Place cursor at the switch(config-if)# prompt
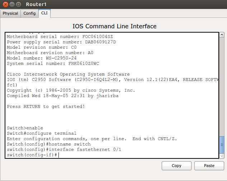The width and height of the screenshot is (227, 181). (58, 155)
